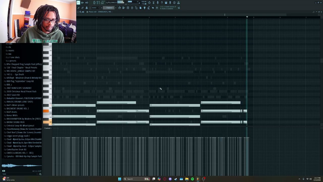The image size is (323, 182).
Task: Open CRATES & BREAKS VOL.1 folder
Action: coord(20,153)
